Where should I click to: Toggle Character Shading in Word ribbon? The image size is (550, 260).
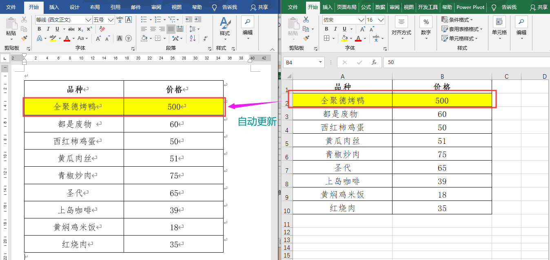point(120,38)
